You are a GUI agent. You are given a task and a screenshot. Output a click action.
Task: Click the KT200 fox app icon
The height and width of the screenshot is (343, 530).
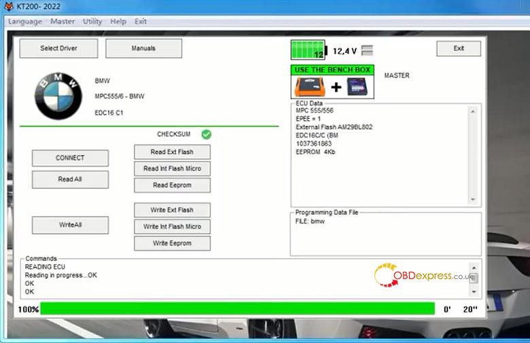pos(9,6)
